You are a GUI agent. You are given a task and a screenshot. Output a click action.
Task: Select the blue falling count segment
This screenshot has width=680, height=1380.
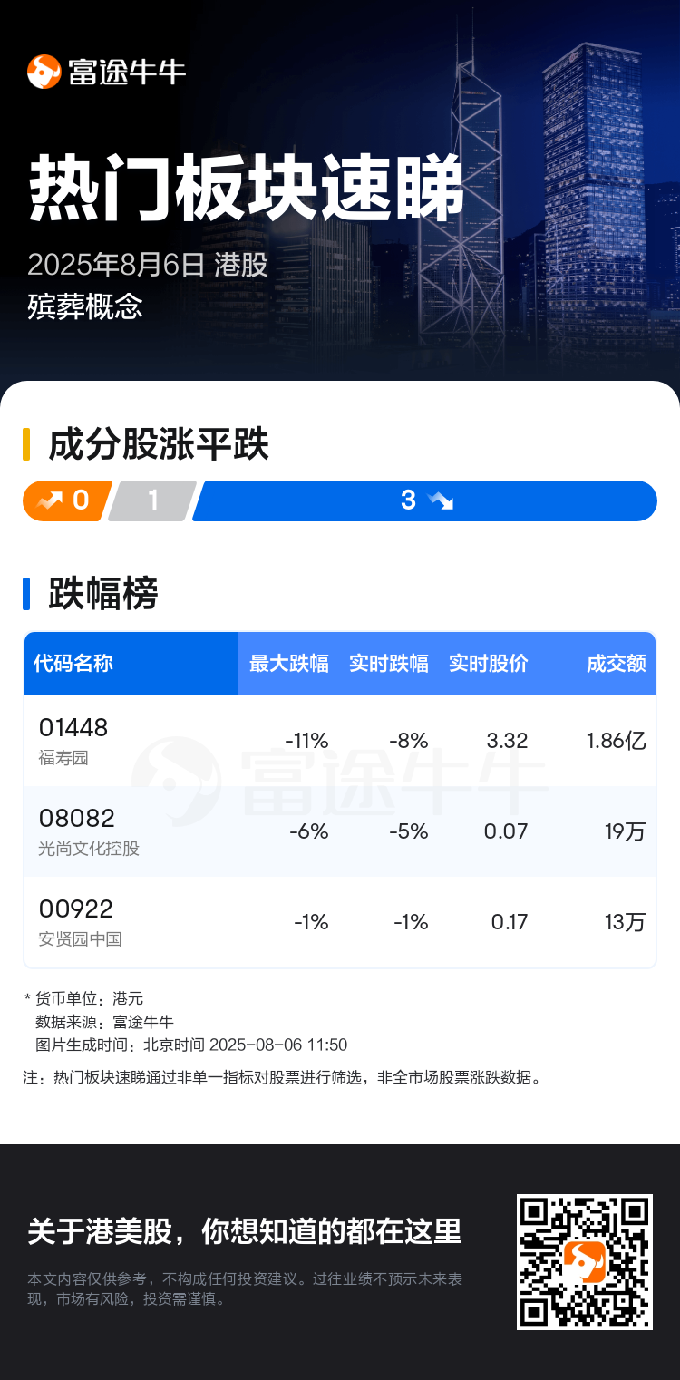coord(425,500)
